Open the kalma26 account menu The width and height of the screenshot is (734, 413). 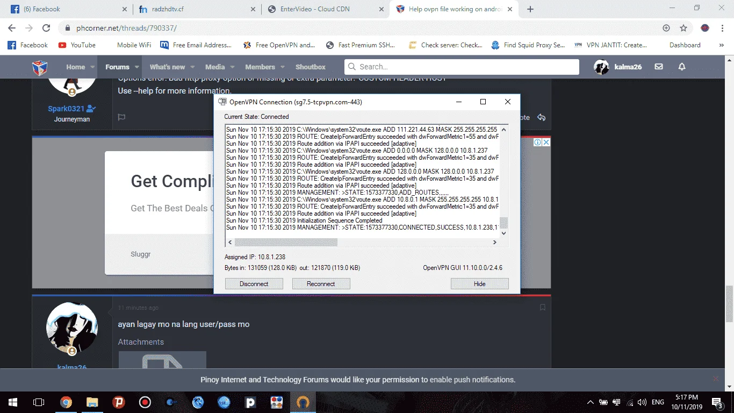(618, 67)
